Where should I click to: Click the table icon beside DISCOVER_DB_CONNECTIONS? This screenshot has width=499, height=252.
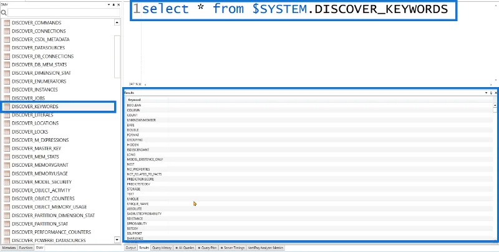tap(7, 56)
